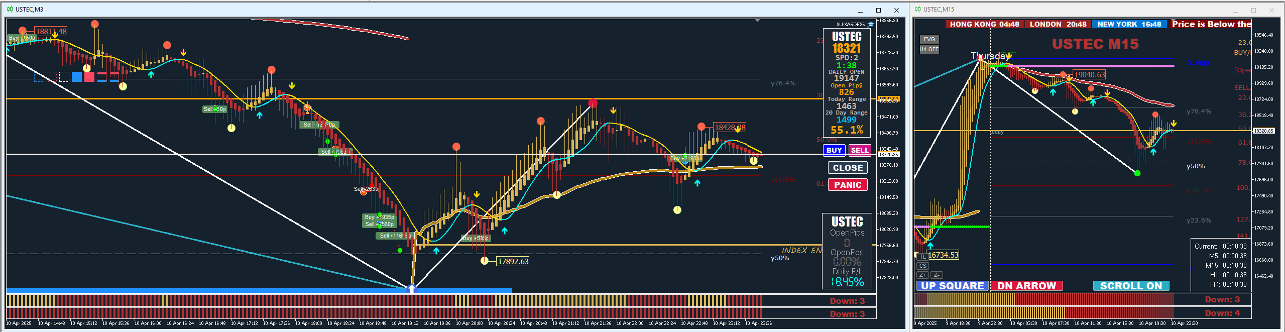The width and height of the screenshot is (1285, 332).
Task: Select the blue dashed outline box
Action: point(40,77)
